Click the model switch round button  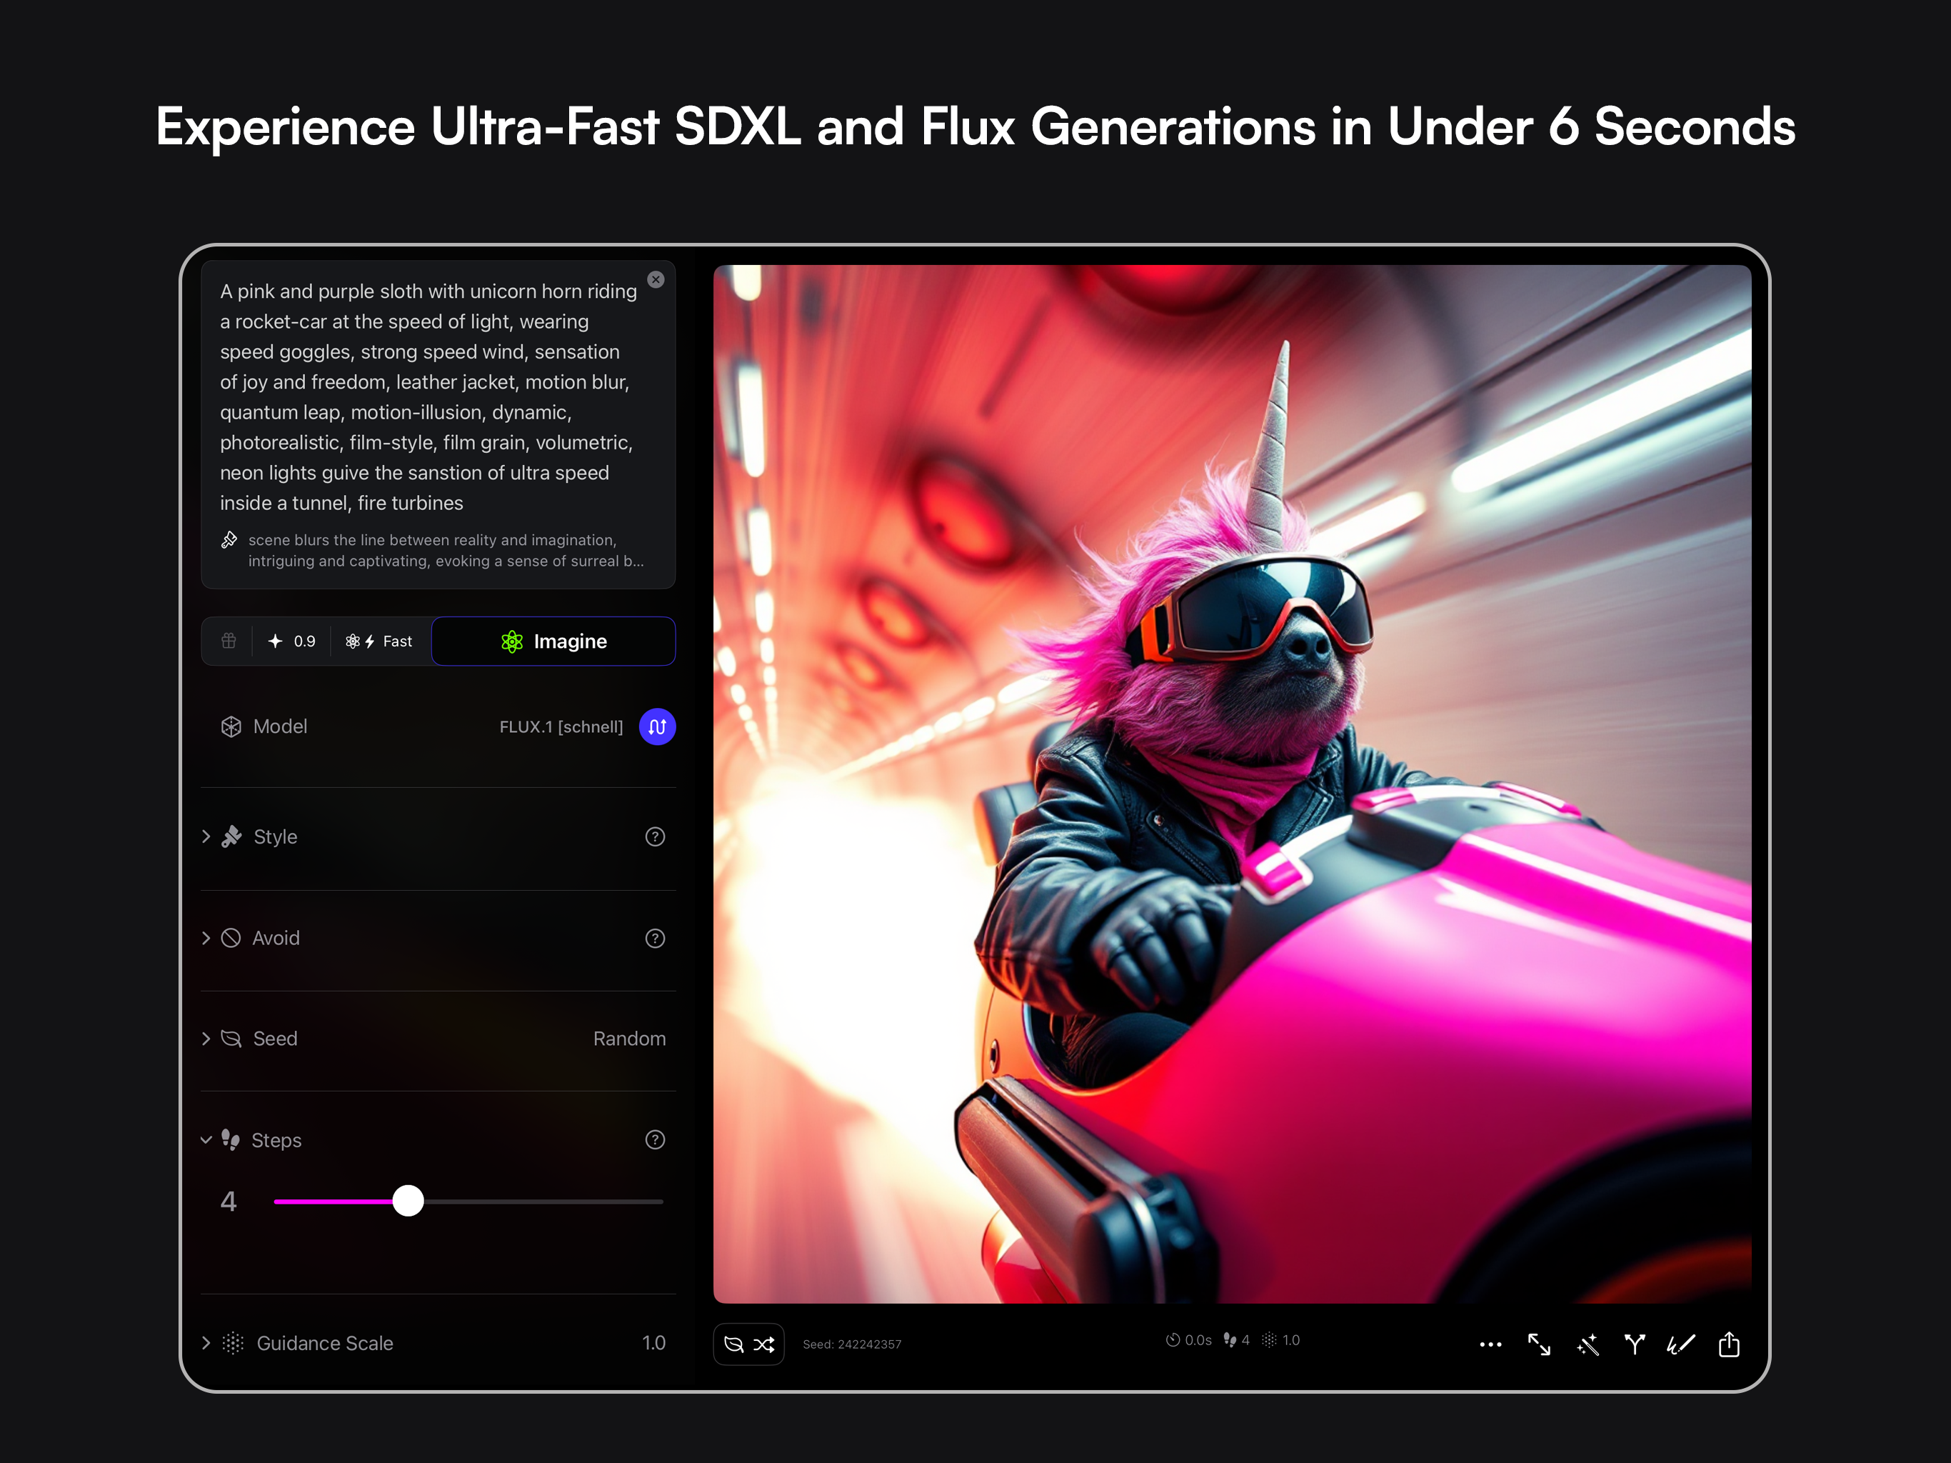[x=657, y=726]
